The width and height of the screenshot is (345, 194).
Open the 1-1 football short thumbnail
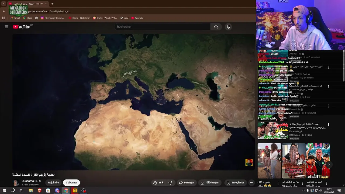pyautogui.click(x=318, y=161)
